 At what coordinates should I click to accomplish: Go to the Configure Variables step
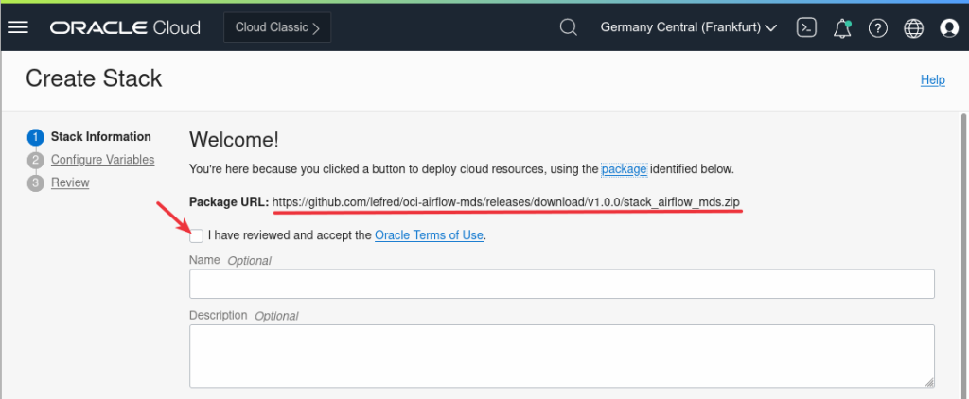pyautogui.click(x=102, y=160)
